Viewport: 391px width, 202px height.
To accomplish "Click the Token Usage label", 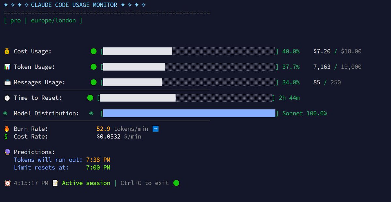I will click(34, 67).
